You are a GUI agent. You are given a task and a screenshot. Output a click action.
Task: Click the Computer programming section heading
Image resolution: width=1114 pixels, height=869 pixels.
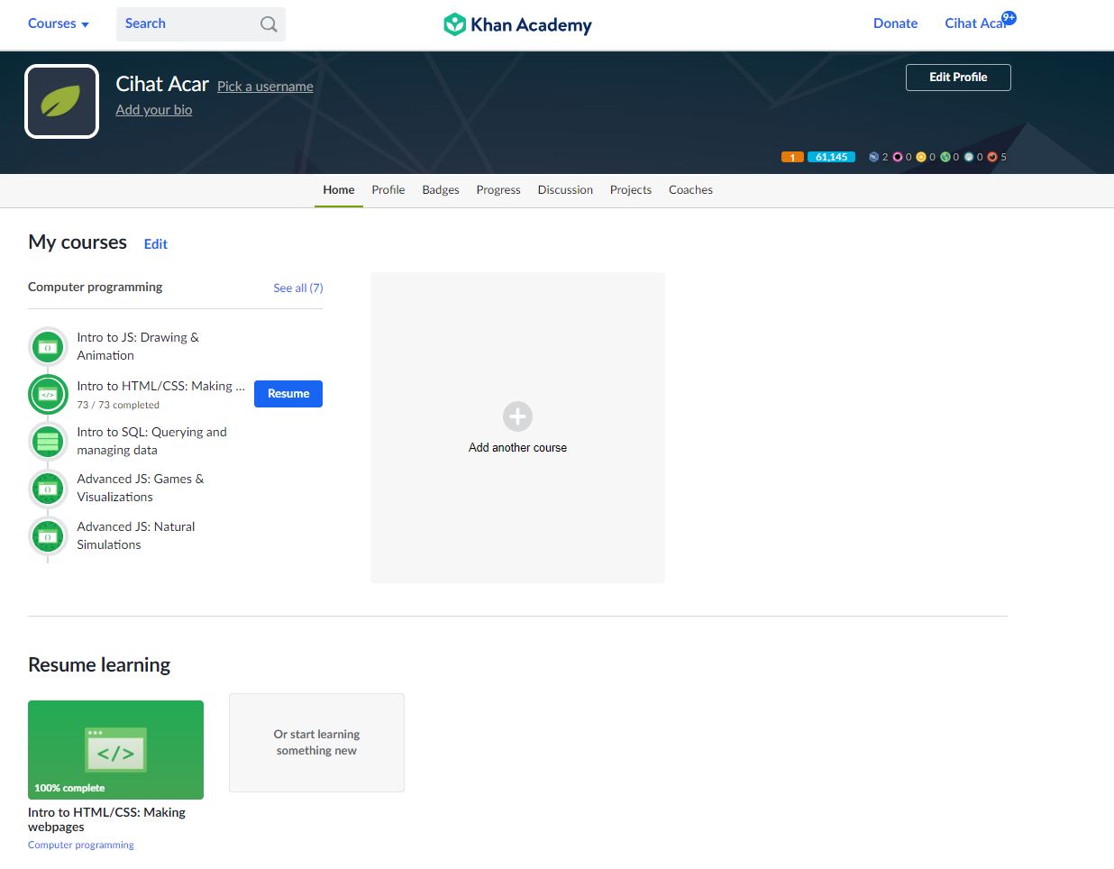pyautogui.click(x=96, y=288)
